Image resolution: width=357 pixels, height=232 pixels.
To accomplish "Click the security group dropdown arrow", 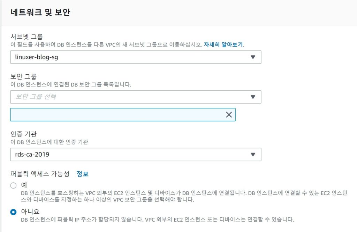I will 253,97.
